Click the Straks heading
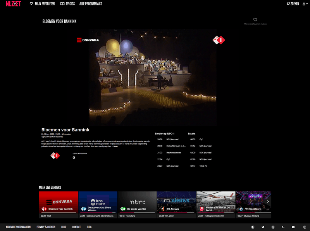310x231 pixels. click(191, 134)
